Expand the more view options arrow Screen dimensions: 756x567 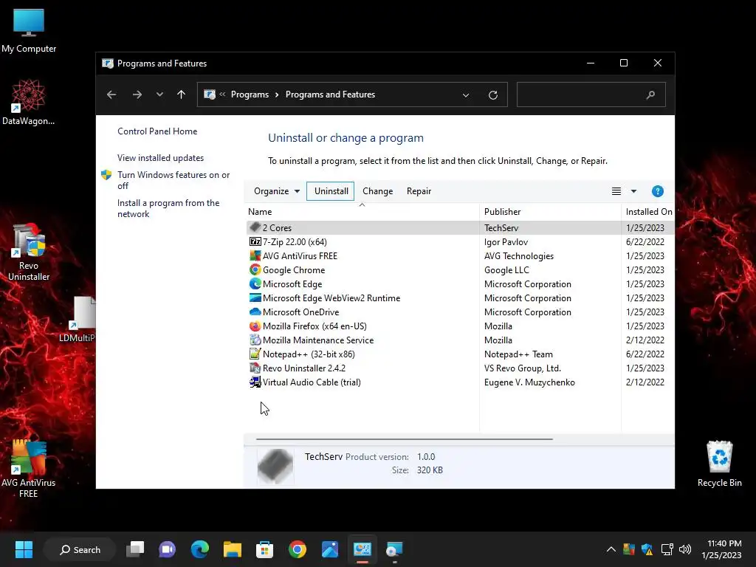tap(633, 191)
